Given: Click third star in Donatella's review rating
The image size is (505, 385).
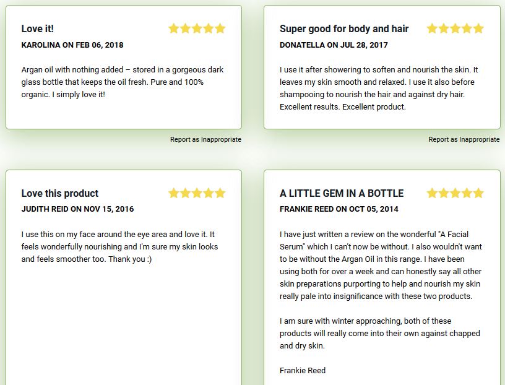Looking at the screenshot, I should click(455, 28).
